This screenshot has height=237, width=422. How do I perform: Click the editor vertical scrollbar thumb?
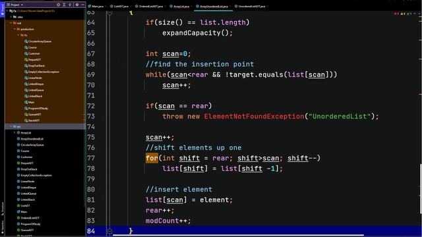tap(421, 189)
